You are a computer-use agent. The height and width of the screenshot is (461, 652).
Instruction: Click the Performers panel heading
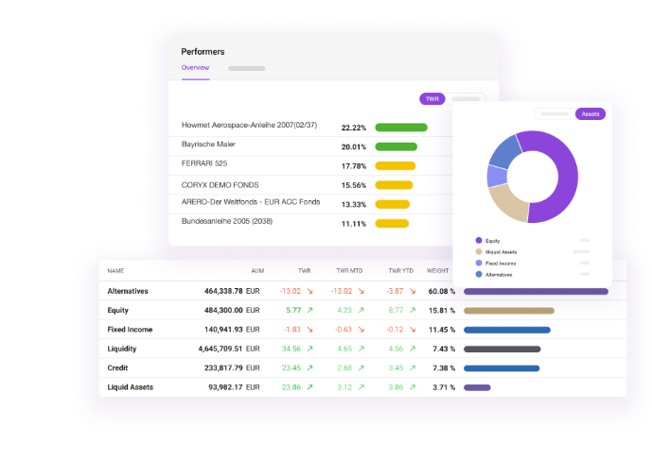[x=203, y=51]
